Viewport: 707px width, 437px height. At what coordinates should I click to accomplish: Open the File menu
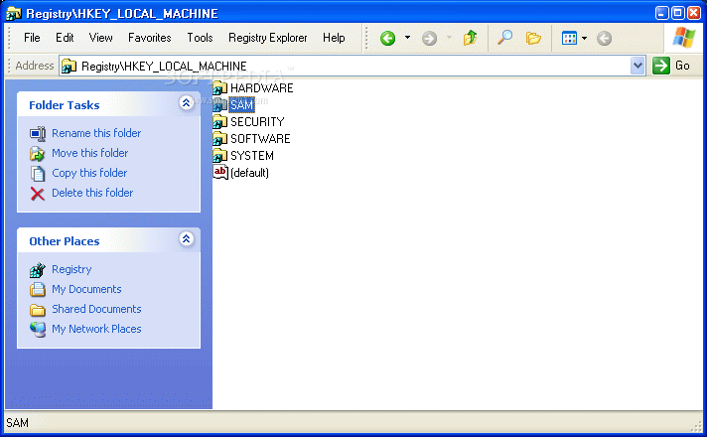tap(32, 38)
